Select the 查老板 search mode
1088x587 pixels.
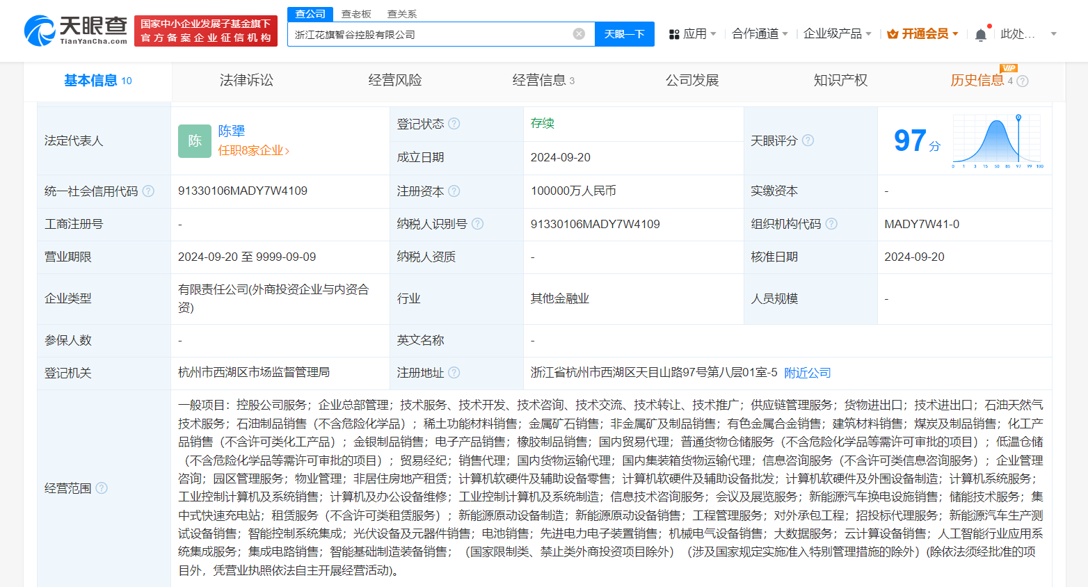coord(356,14)
